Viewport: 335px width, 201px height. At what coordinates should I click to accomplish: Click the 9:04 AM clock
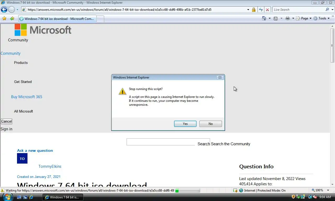click(325, 197)
